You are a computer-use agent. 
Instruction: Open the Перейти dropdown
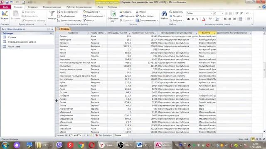177,16
